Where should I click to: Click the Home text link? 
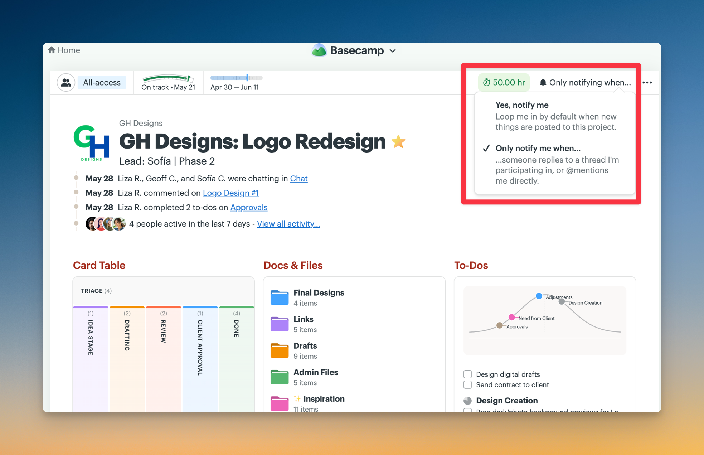(x=69, y=50)
